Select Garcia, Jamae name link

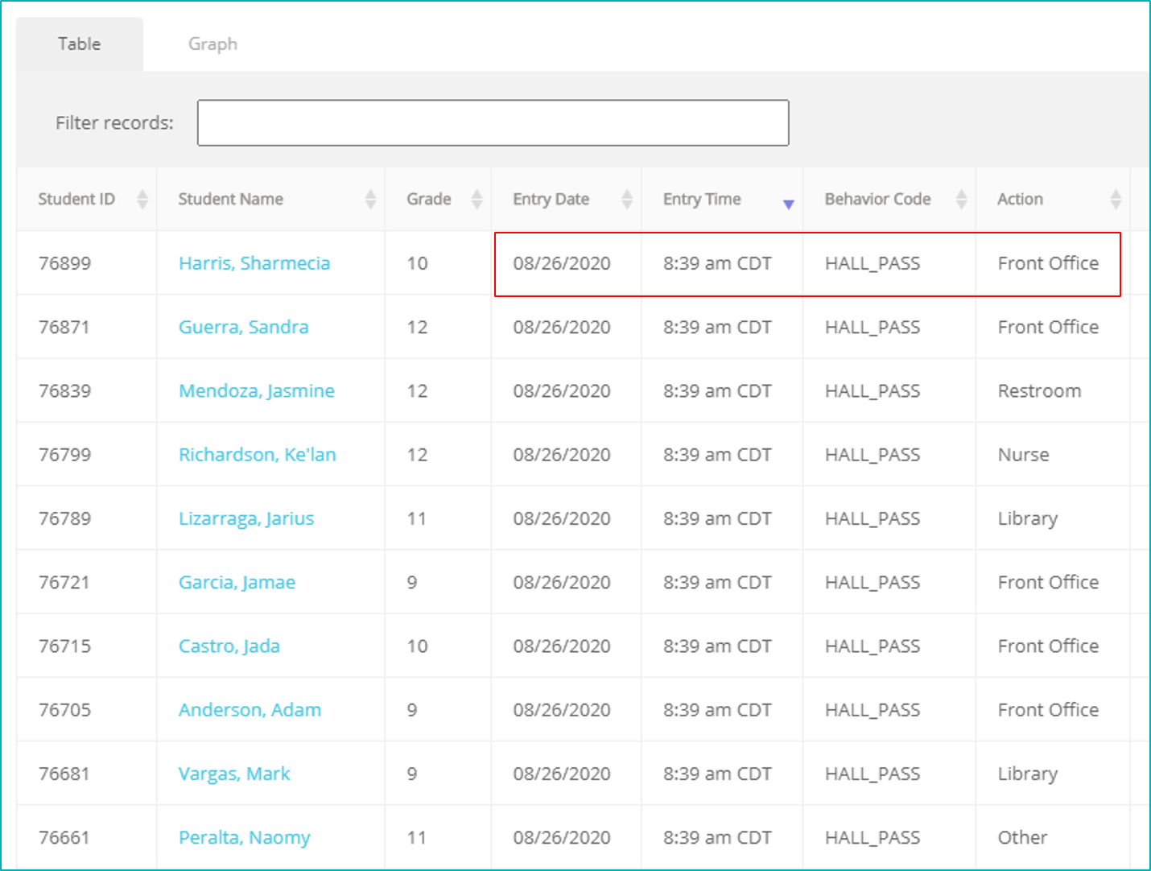click(237, 582)
